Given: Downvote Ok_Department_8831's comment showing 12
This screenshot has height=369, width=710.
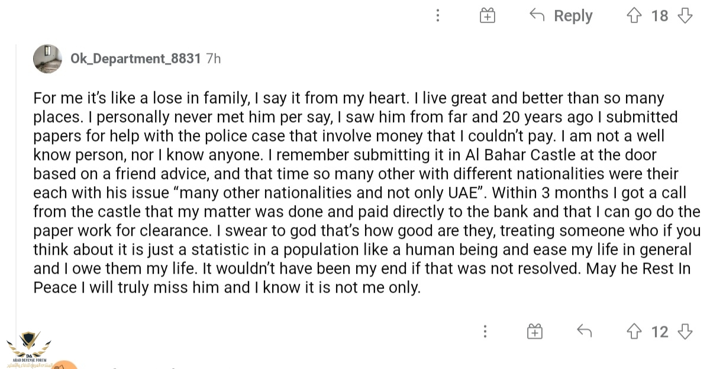Looking at the screenshot, I should coord(685,331).
